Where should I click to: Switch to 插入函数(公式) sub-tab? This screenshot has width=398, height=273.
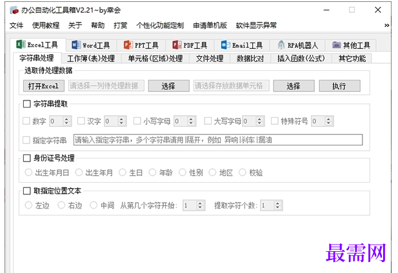point(301,59)
